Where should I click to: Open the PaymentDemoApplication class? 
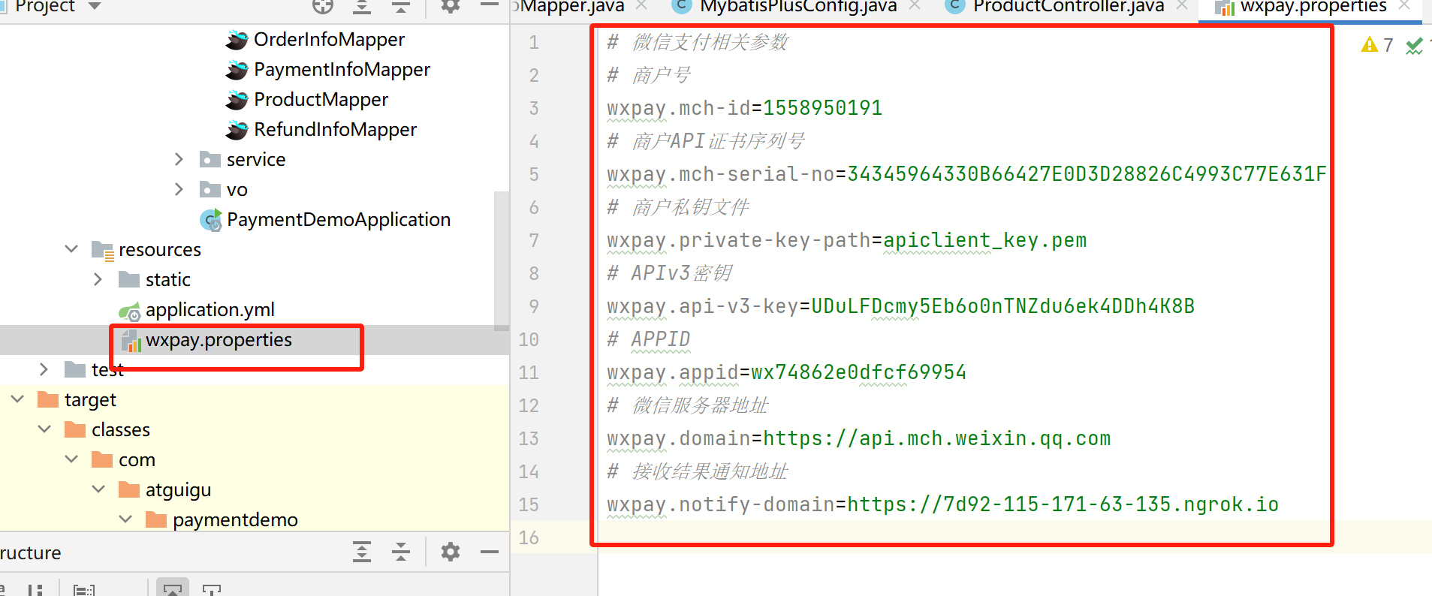tap(339, 219)
